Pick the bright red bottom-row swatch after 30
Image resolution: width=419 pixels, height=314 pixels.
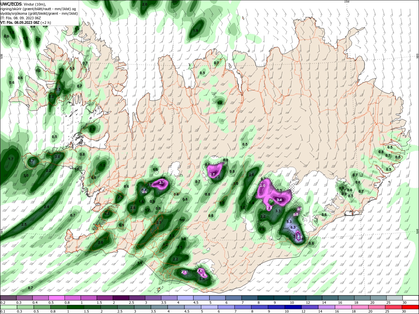410,307
